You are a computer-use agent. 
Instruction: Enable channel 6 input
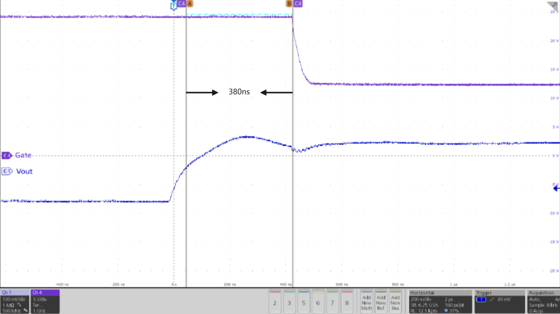pyautogui.click(x=318, y=302)
